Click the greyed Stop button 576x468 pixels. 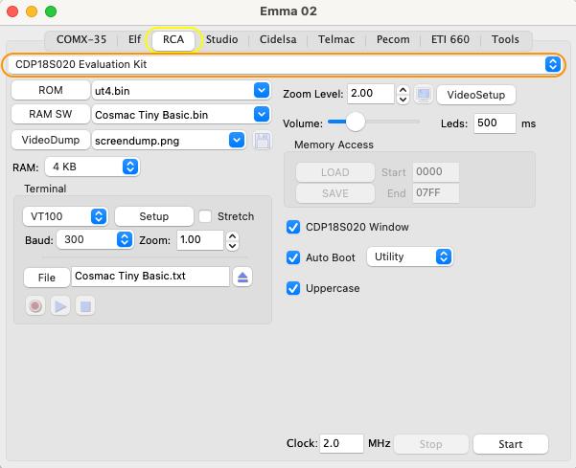[431, 444]
